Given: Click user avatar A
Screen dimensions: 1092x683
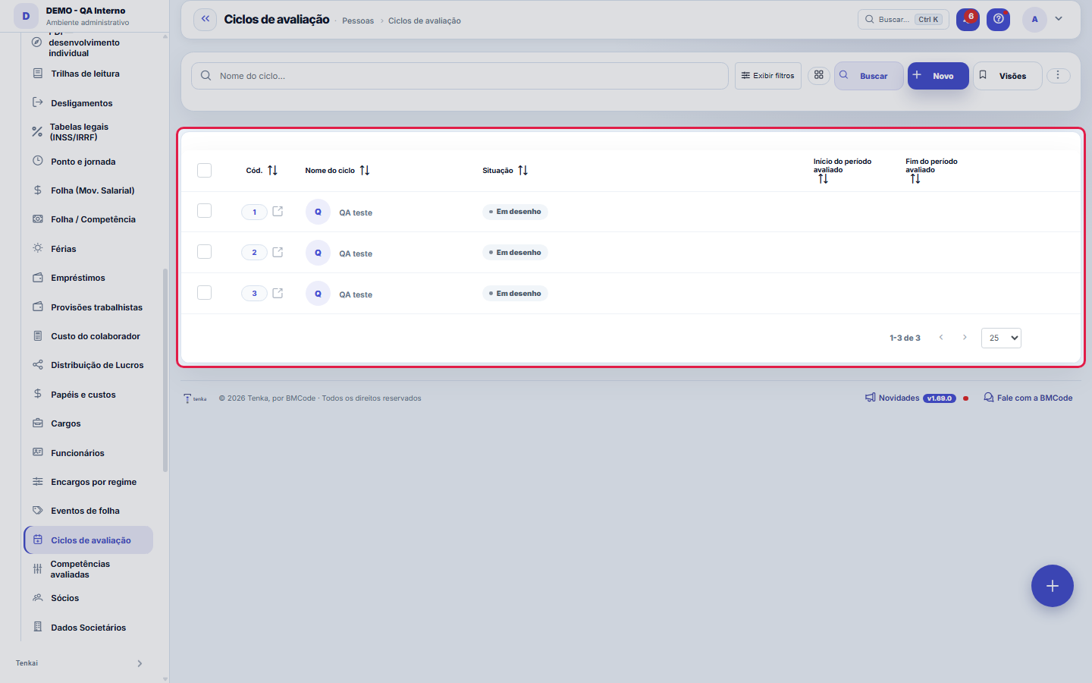Looking at the screenshot, I should pos(1034,19).
